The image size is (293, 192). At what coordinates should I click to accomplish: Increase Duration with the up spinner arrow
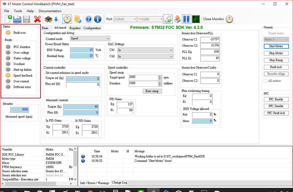click(x=160, y=82)
